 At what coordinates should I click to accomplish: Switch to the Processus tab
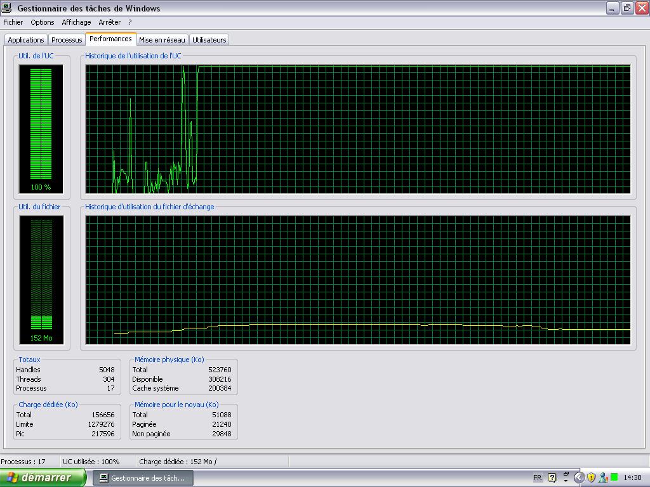click(67, 40)
